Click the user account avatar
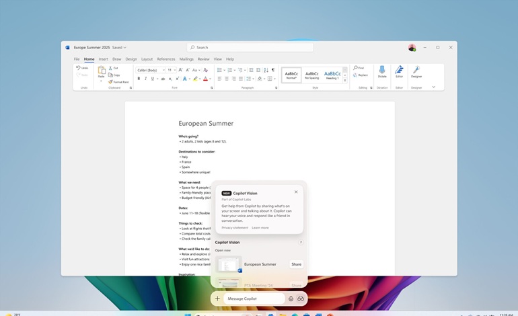Viewport: 518px width, 316px height. (412, 48)
